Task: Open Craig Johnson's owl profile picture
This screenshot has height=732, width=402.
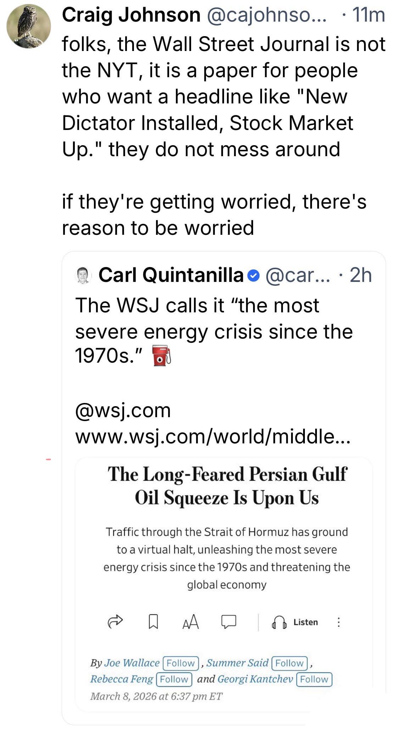Action: coord(28,26)
